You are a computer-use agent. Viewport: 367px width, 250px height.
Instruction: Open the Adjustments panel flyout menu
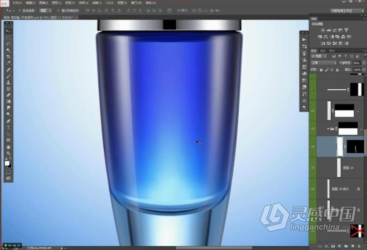point(364,19)
